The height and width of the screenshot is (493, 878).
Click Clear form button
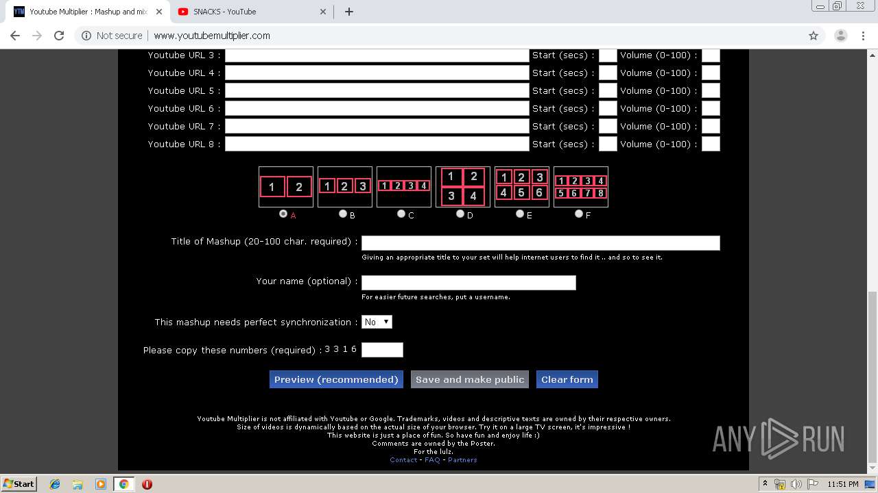[x=567, y=379]
